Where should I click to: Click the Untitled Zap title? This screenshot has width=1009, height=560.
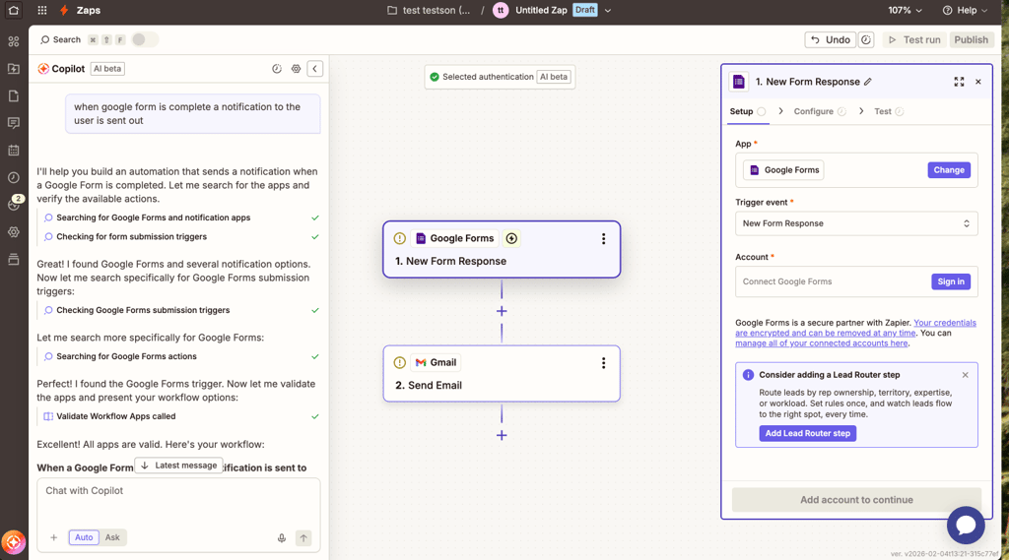(x=541, y=10)
